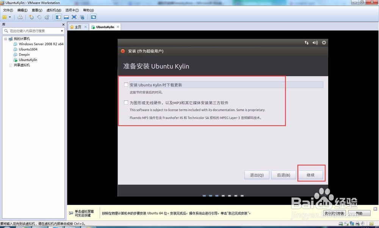
Task: Click the gear icon in the installer's top bar
Action: coord(324,43)
